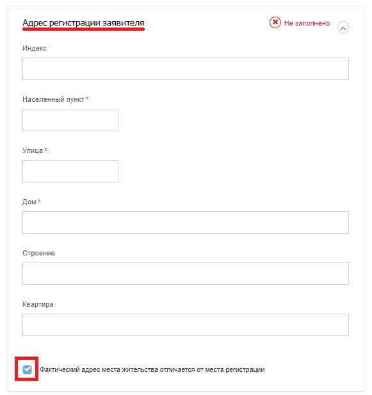Click the Квартира field label
Screen dimensions: 372x395
pyautogui.click(x=38, y=304)
